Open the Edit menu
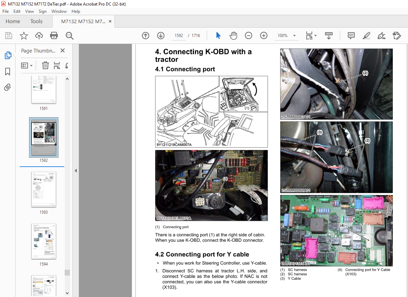The height and width of the screenshot is (297, 408). tap(17, 11)
